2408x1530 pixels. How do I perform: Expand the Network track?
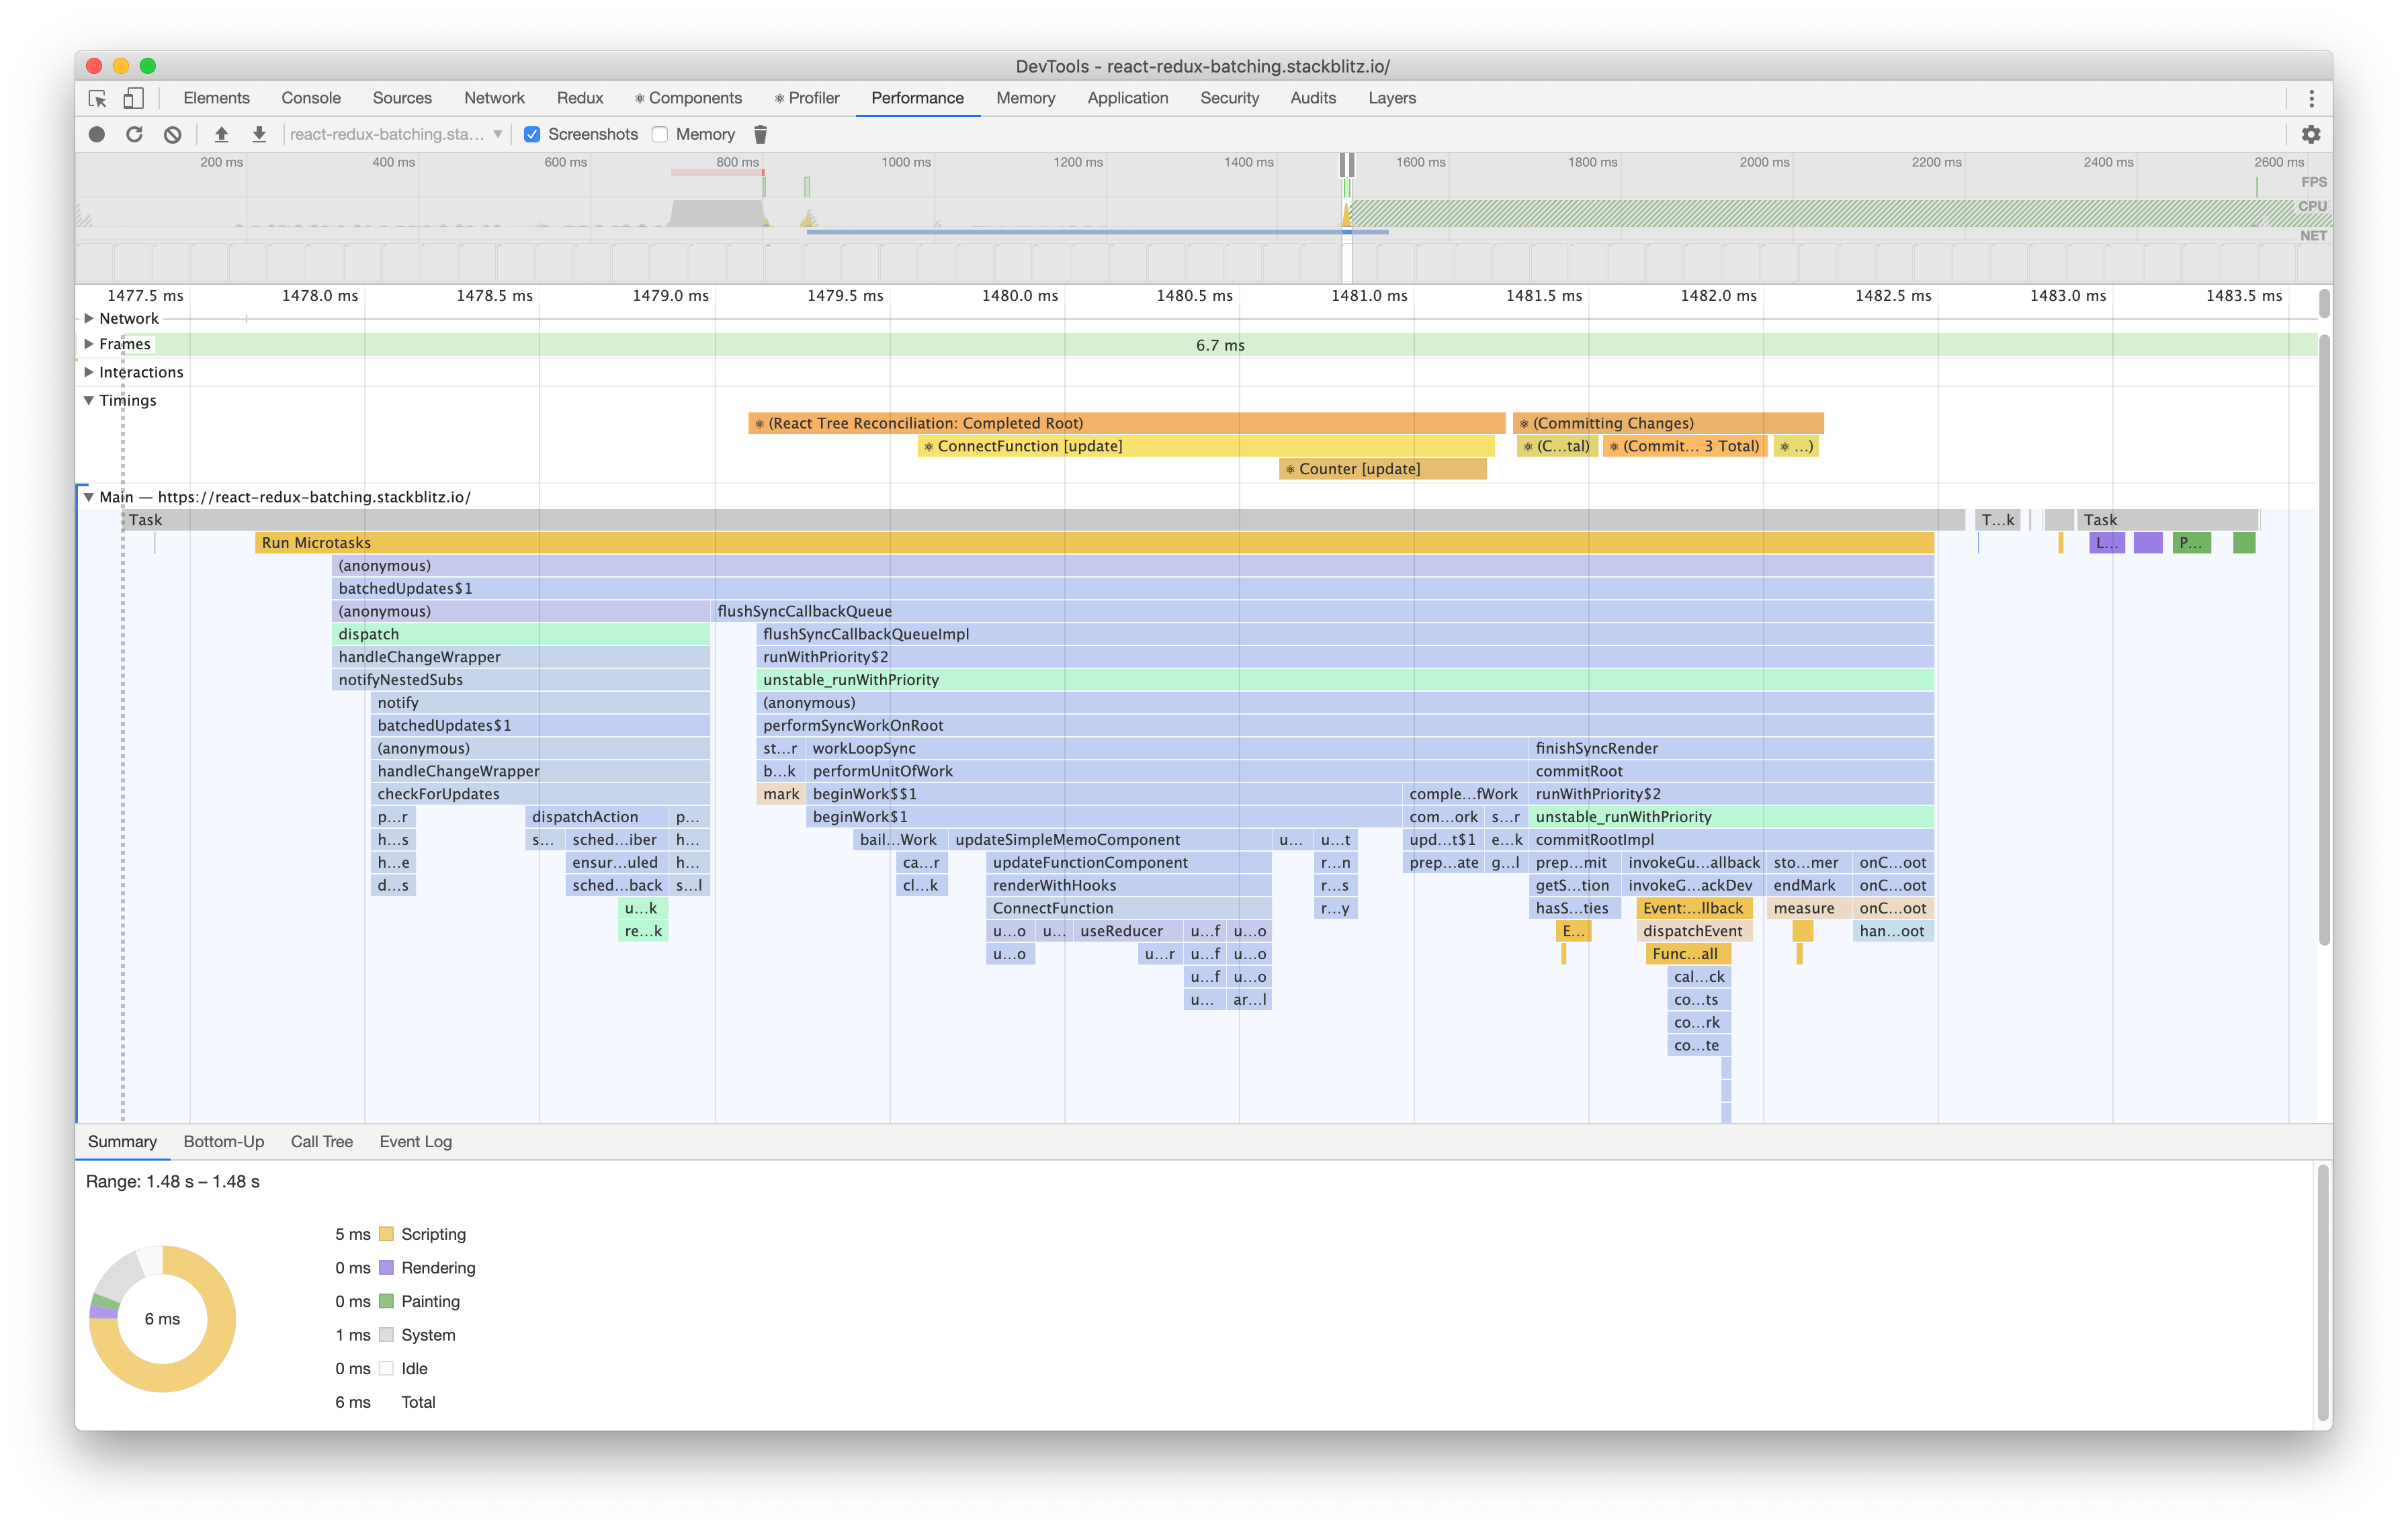click(x=88, y=318)
